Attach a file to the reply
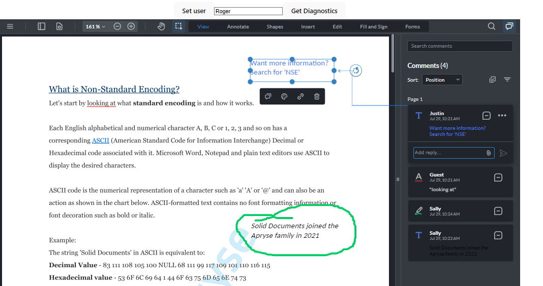Image resolution: width=543 pixels, height=286 pixels. pos(489,153)
